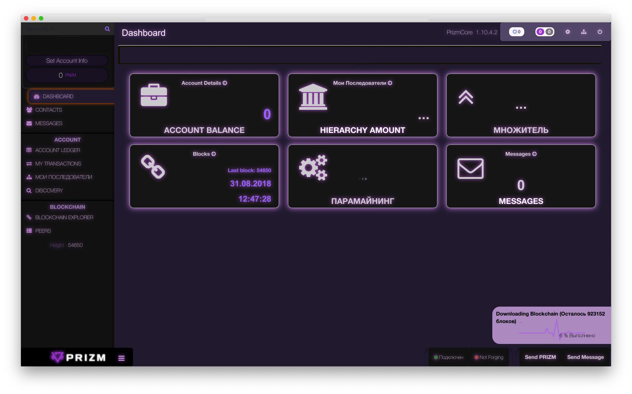
Task: Open Мои Последователи in sidebar
Action: click(63, 177)
